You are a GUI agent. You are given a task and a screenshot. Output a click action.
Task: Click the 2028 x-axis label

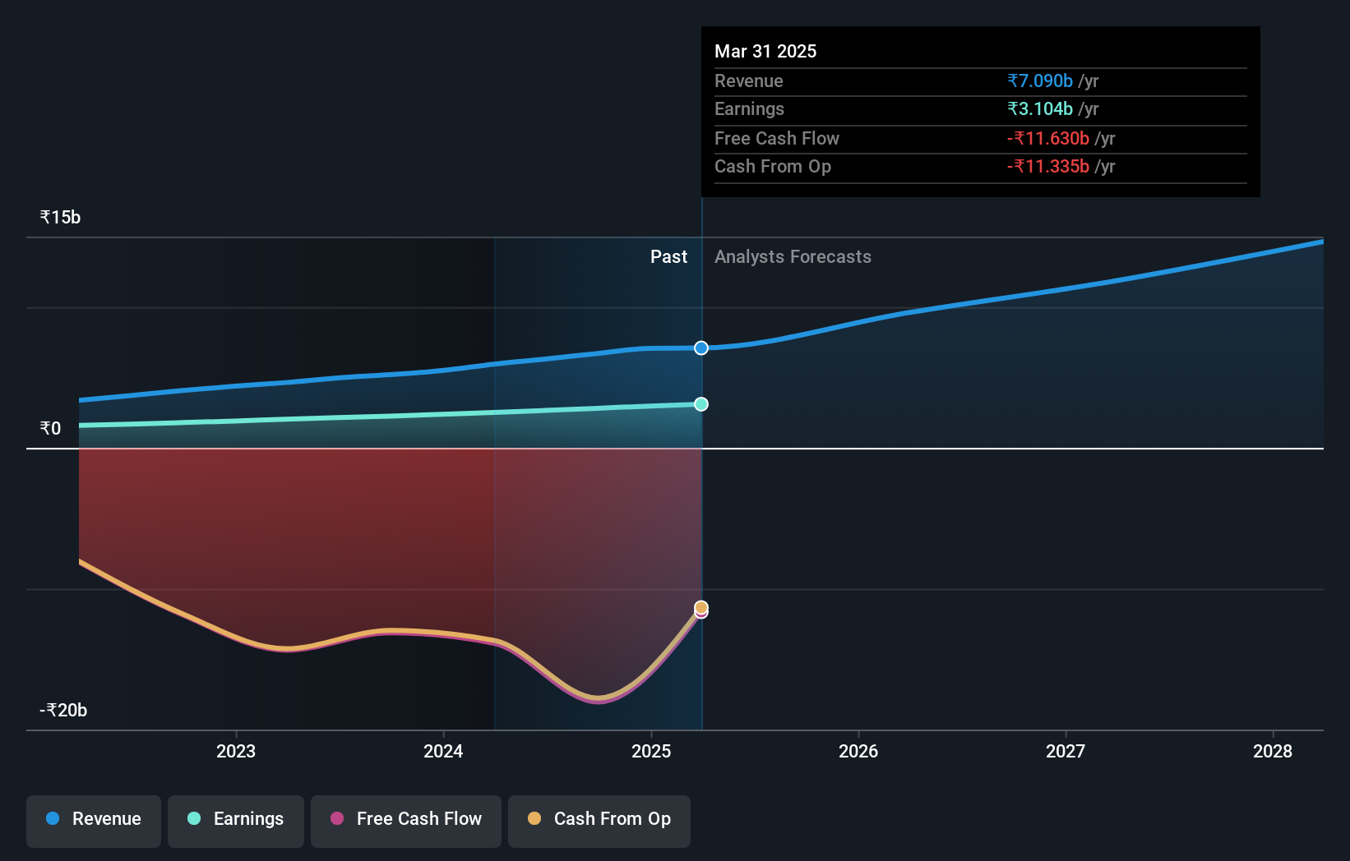coord(1273,751)
